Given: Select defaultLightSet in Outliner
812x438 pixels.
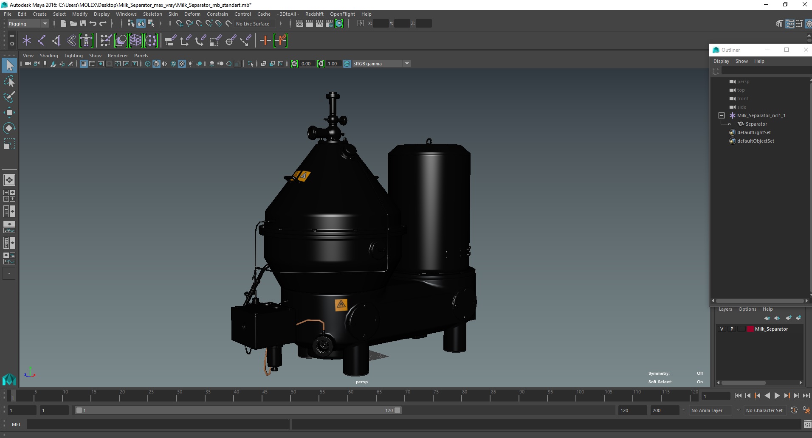Looking at the screenshot, I should (754, 132).
